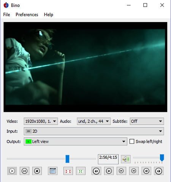Open the playlist window icon

pyautogui.click(x=53, y=171)
